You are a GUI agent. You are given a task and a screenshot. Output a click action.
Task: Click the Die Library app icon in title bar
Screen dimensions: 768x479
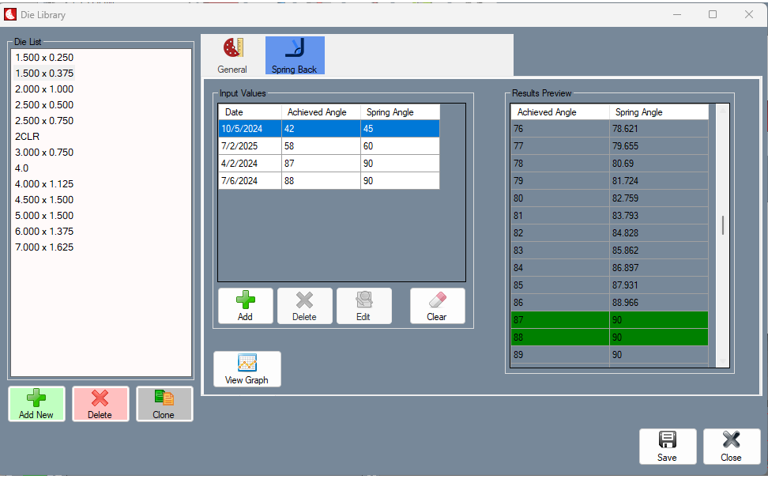pyautogui.click(x=10, y=15)
